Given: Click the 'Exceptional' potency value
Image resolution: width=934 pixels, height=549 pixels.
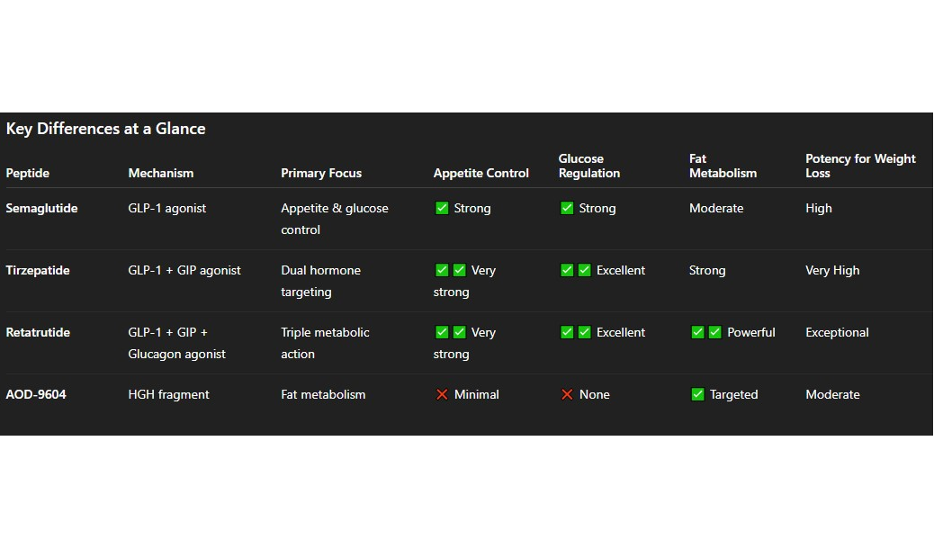Looking at the screenshot, I should tap(837, 332).
